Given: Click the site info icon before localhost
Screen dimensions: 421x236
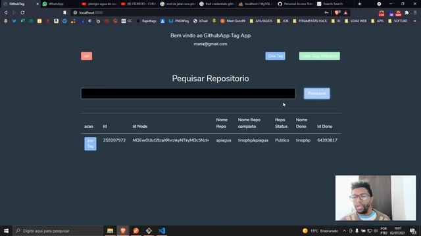Looking at the screenshot, I should click(75, 12).
